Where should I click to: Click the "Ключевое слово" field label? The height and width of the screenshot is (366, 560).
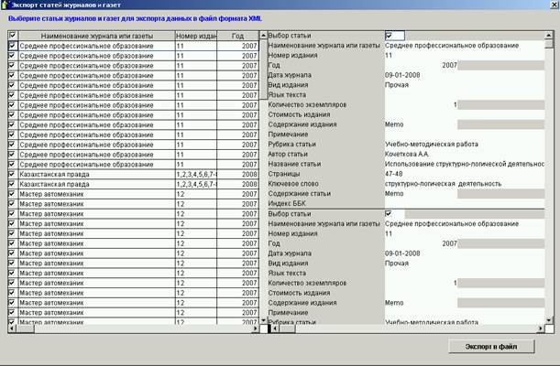pyautogui.click(x=293, y=184)
